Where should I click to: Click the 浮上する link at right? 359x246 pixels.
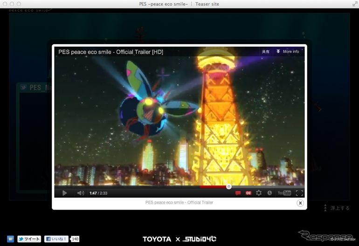tap(336, 208)
